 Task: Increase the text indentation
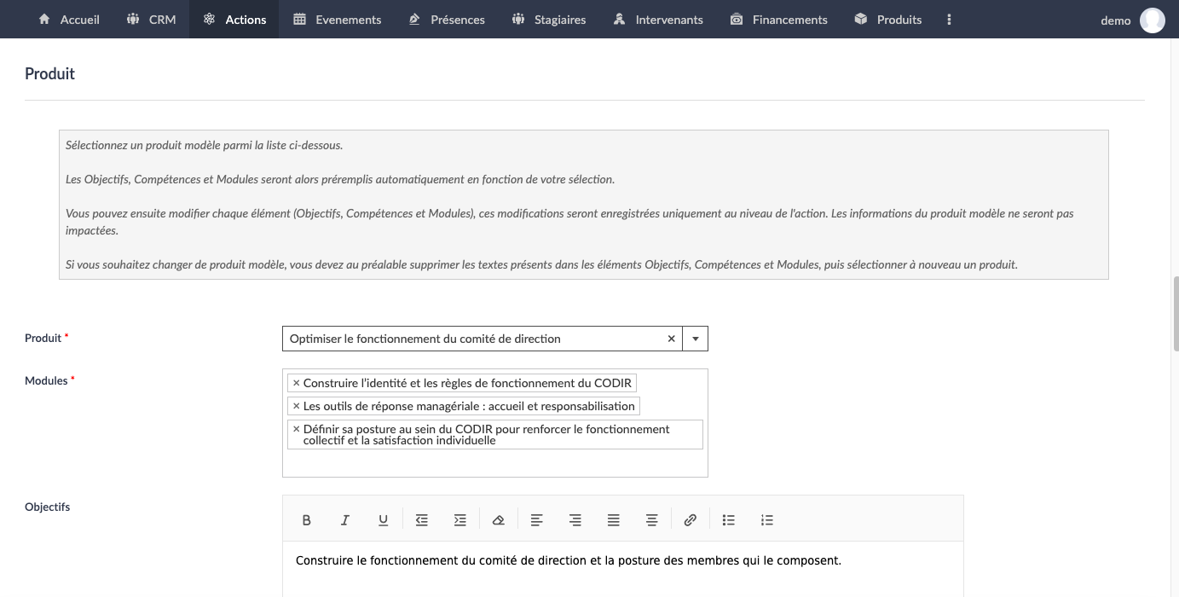[x=460, y=519]
